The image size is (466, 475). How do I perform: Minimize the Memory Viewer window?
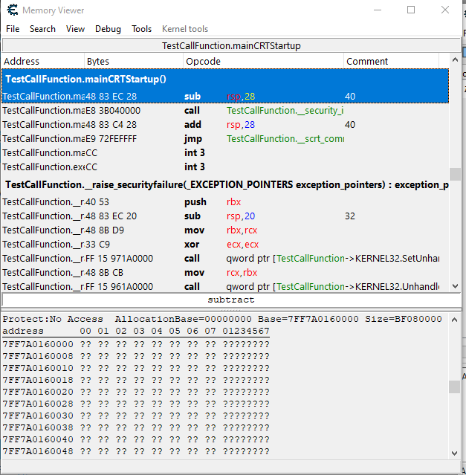378,10
